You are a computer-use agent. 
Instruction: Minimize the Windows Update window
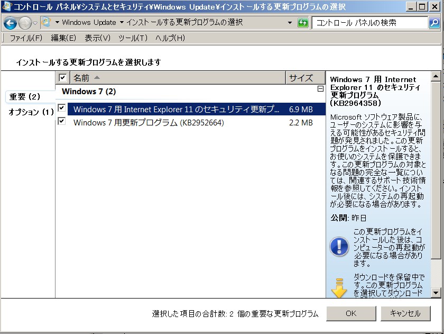(x=411, y=6)
